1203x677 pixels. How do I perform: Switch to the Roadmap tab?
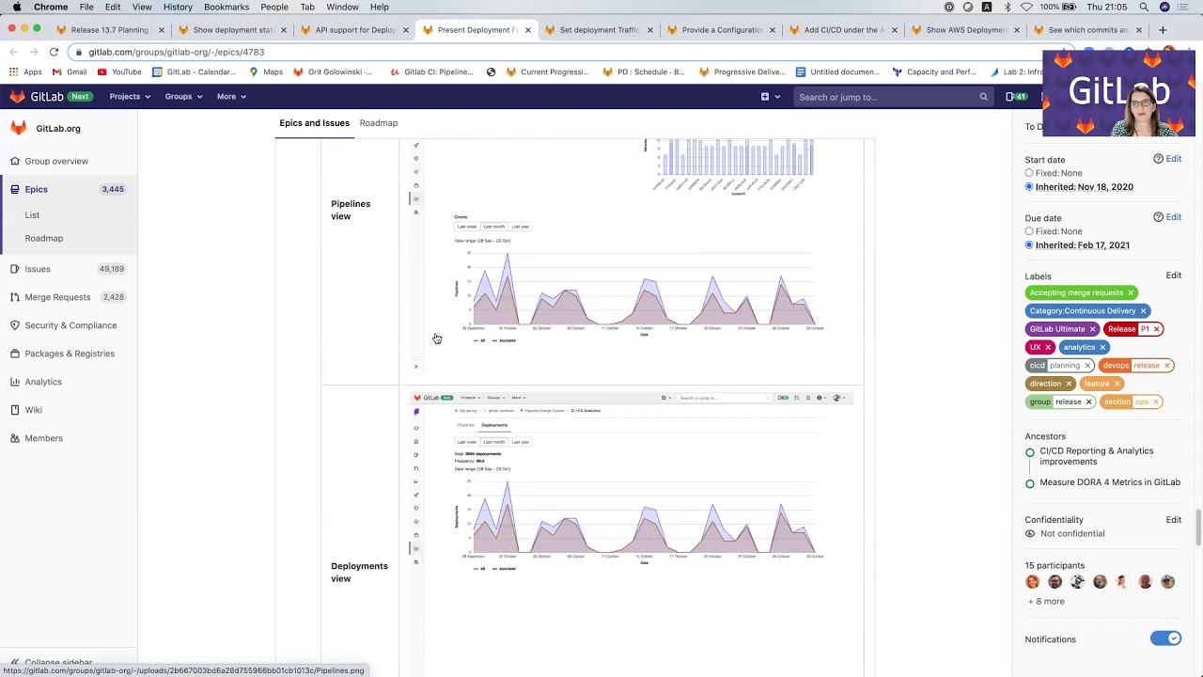[x=379, y=123]
